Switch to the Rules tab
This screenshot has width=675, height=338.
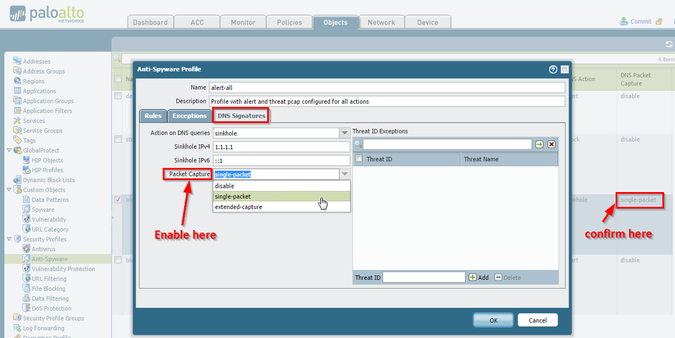point(153,116)
